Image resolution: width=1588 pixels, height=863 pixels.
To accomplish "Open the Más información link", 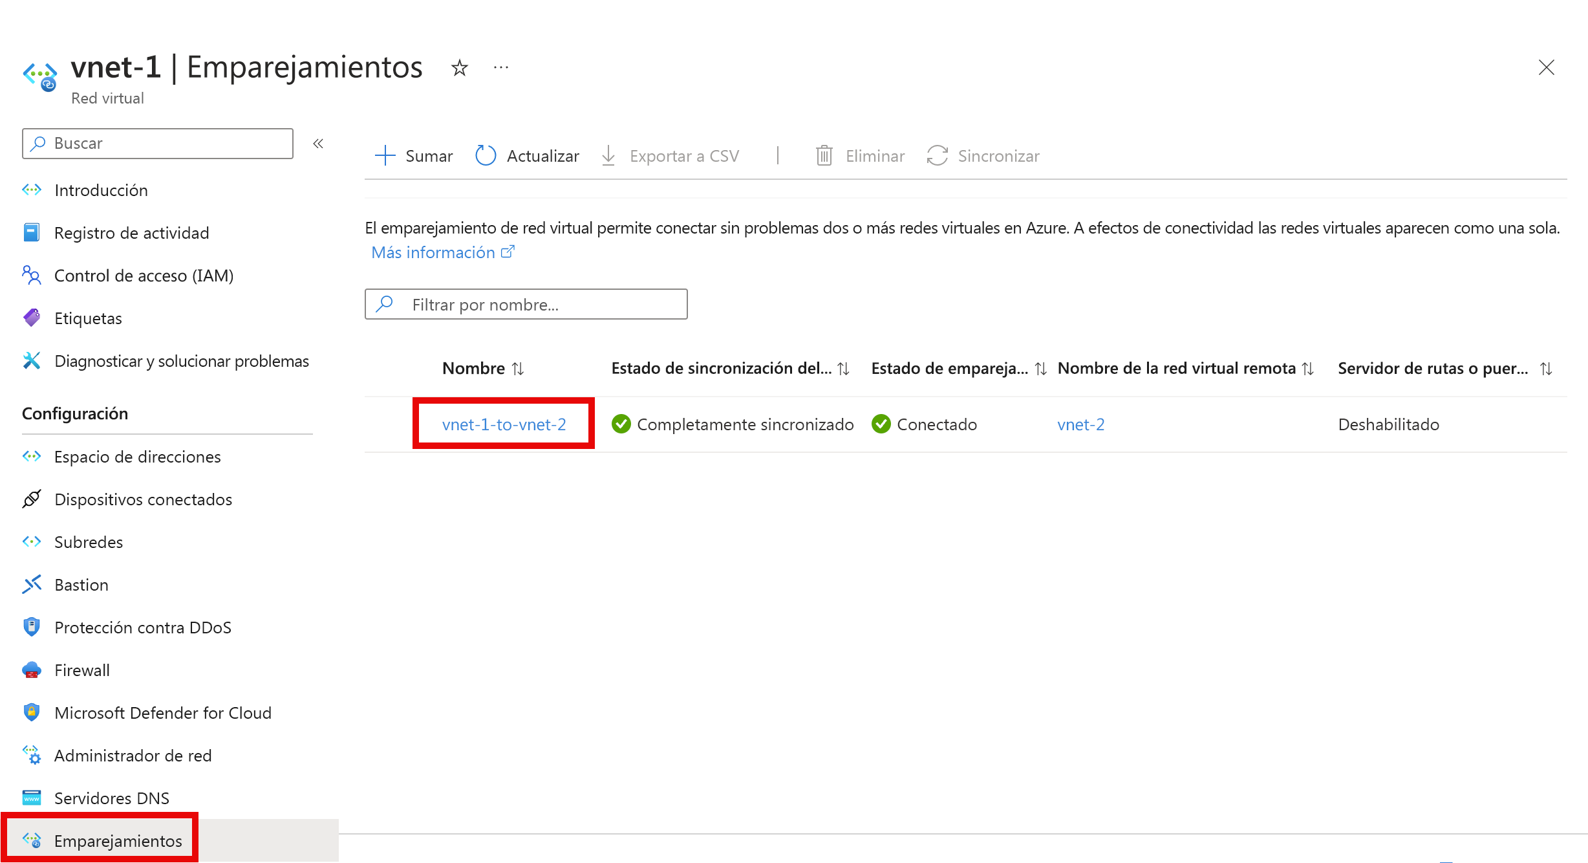I will pyautogui.click(x=434, y=252).
